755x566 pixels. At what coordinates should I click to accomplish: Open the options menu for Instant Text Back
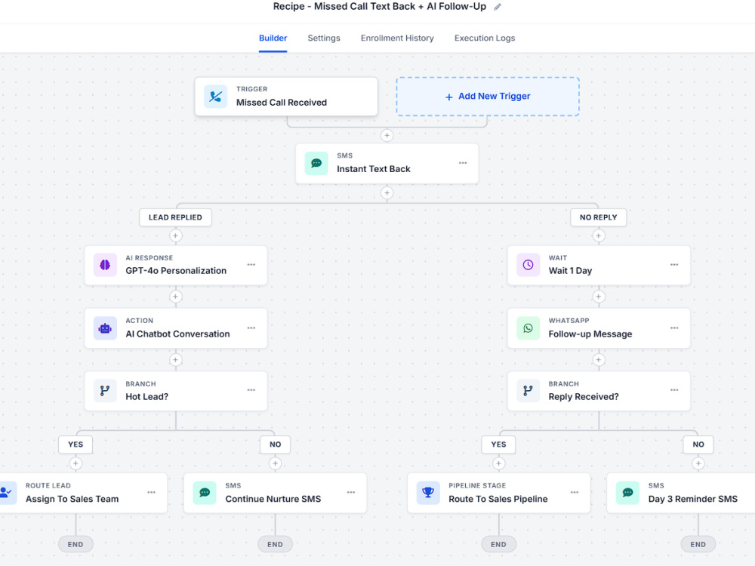[463, 163]
